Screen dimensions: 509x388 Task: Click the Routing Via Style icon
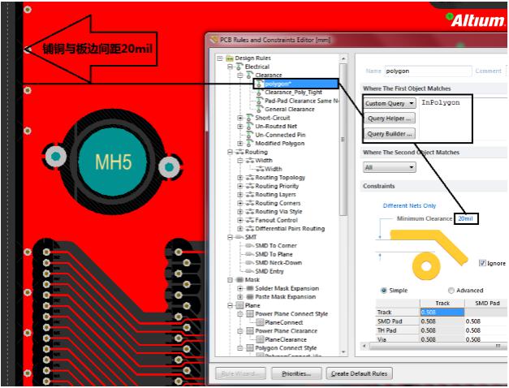(x=250, y=212)
